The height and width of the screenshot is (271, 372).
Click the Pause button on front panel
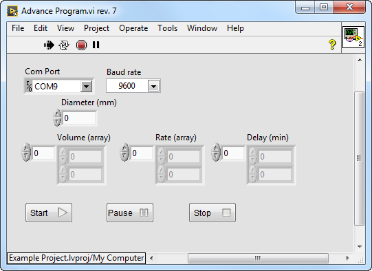coord(130,213)
